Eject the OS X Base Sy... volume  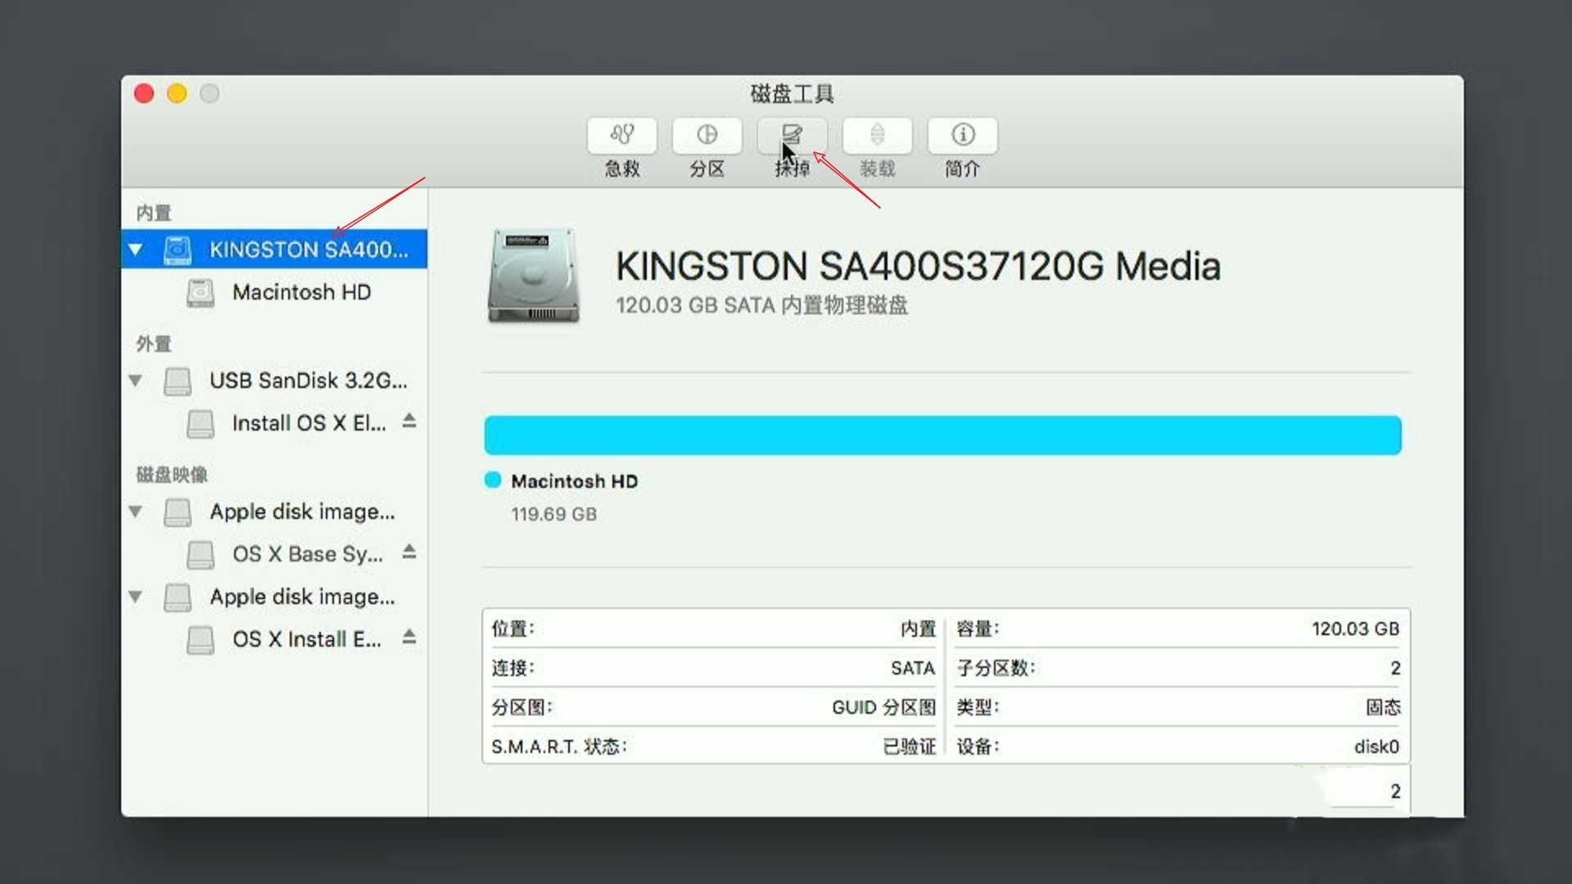click(x=409, y=552)
